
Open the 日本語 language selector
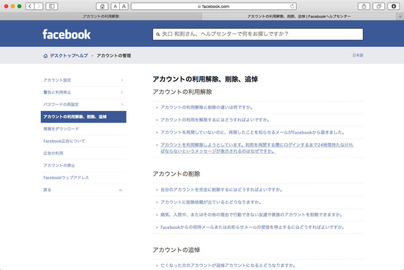pyautogui.click(x=358, y=56)
